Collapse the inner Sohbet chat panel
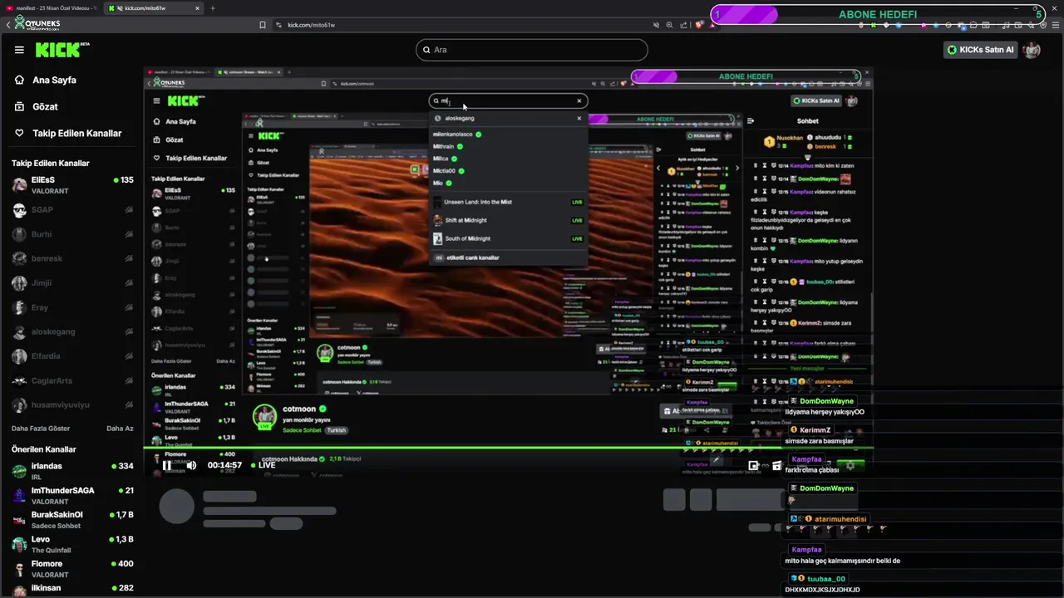 tap(751, 120)
